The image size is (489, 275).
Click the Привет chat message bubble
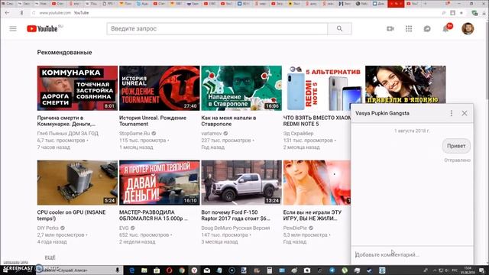456,146
